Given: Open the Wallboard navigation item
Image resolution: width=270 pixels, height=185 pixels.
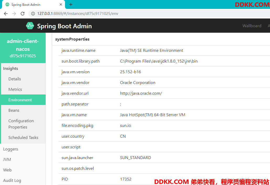Looking at the screenshot, I should (252, 26).
